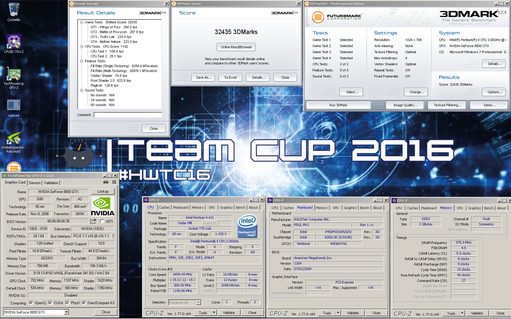This screenshot has height=319, width=511.
Task: Click the BIOS version share/export icon
Action: tap(93, 221)
